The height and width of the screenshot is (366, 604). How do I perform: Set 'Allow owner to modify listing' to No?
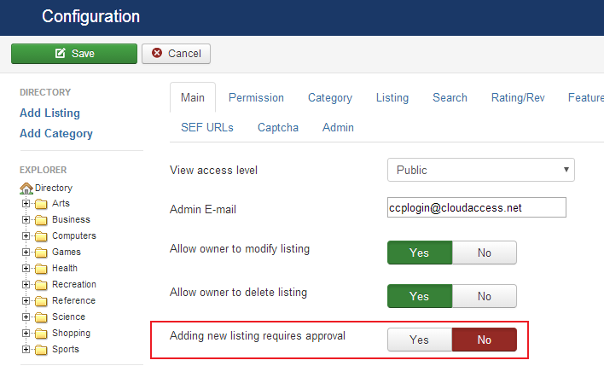[x=484, y=253]
